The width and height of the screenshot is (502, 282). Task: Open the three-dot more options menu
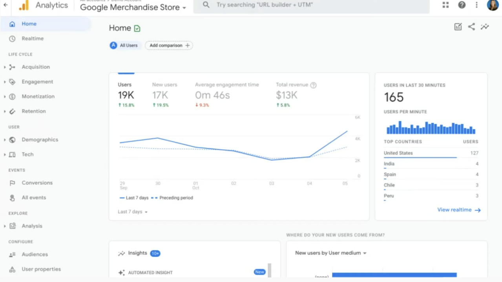point(476,5)
